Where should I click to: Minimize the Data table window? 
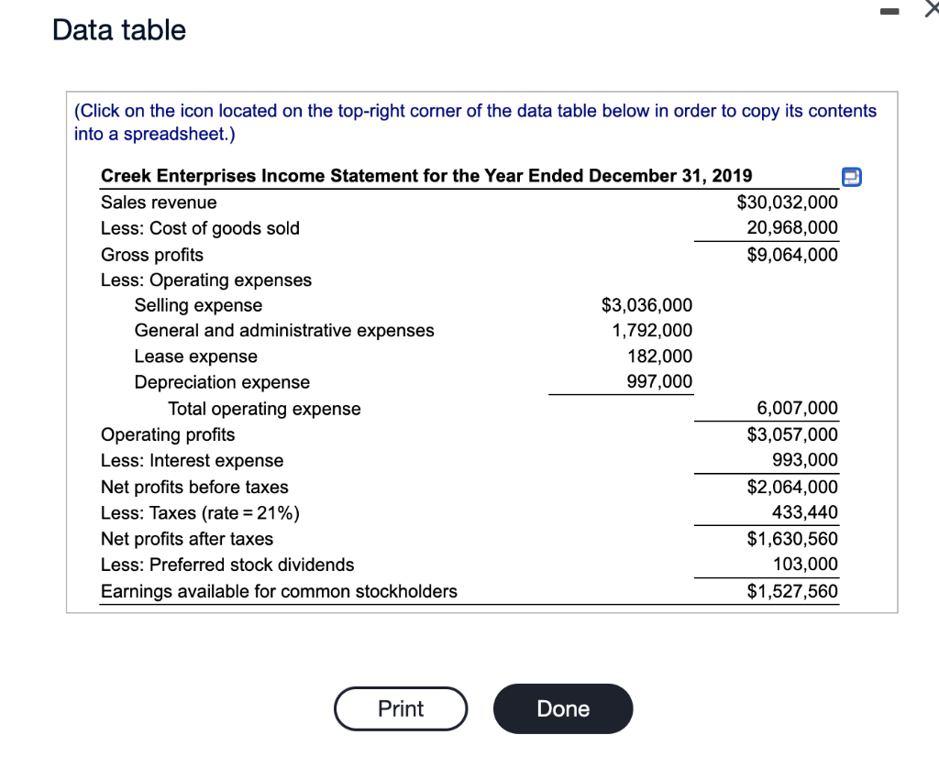click(x=888, y=11)
